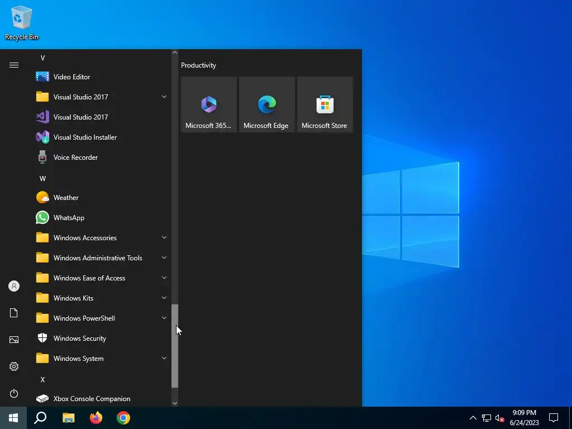Click the Productivity group title
572x429 pixels.
[x=198, y=65]
